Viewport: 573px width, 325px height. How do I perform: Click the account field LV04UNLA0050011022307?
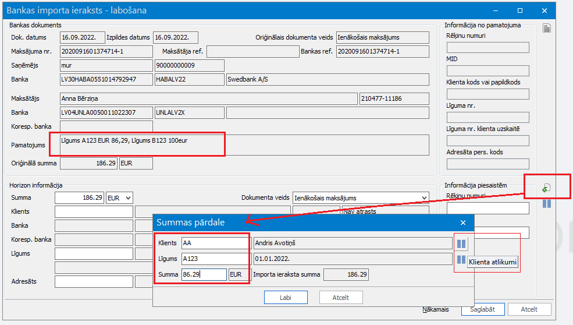pyautogui.click(x=106, y=113)
